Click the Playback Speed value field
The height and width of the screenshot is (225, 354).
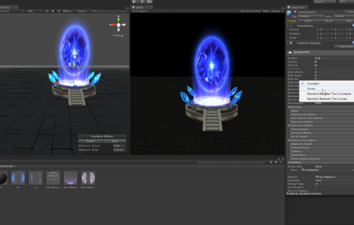(119, 146)
